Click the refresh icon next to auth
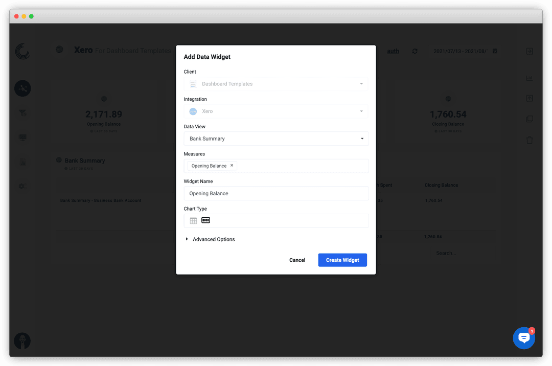The image size is (552, 366). click(415, 51)
